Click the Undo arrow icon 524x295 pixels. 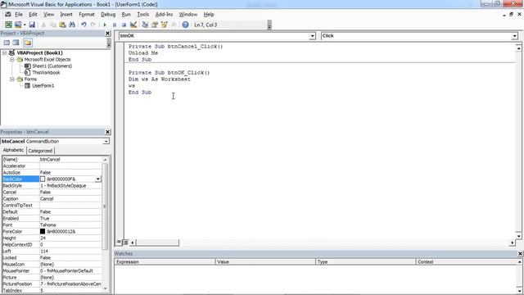click(84, 25)
